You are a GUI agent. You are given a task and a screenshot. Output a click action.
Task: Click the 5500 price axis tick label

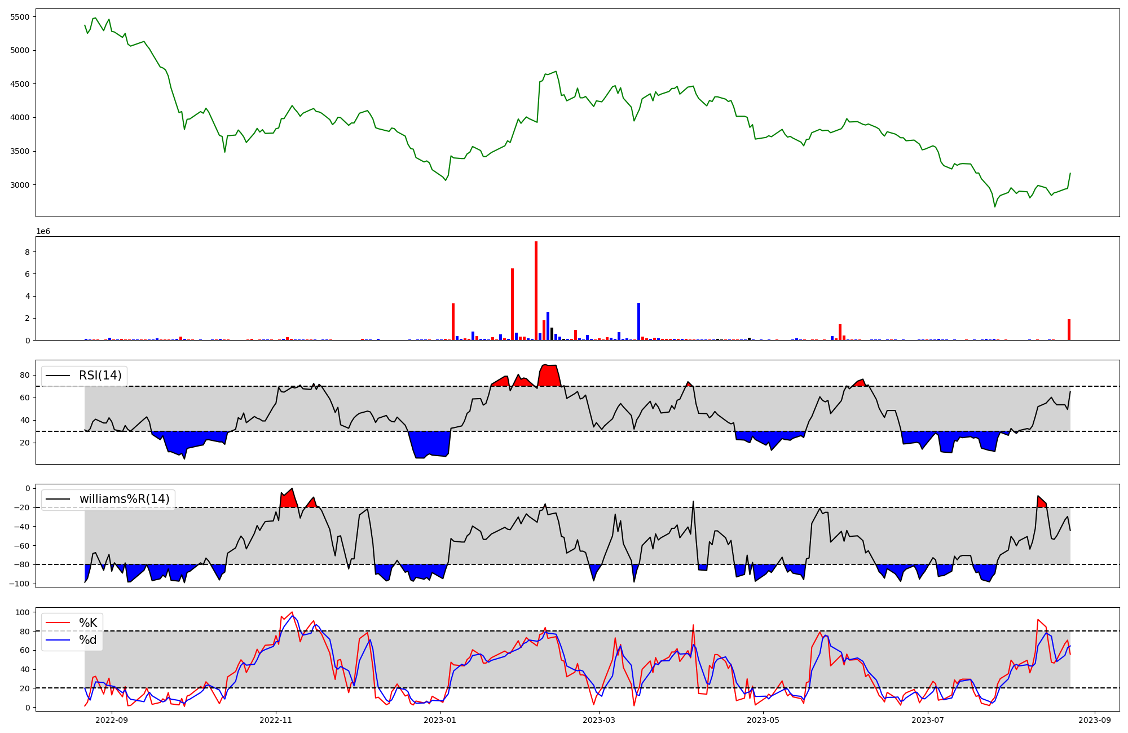pos(20,17)
